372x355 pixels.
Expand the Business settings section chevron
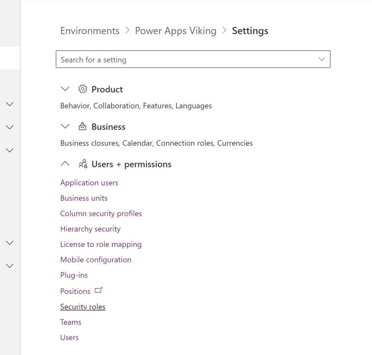coord(65,127)
